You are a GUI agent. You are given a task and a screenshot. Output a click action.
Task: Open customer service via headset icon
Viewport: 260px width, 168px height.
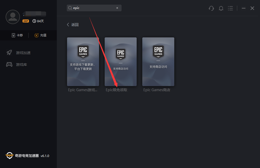click(211, 8)
